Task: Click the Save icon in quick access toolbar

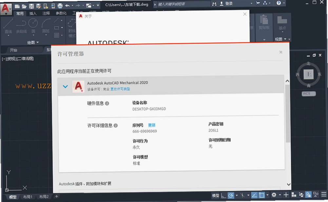Action: [31, 6]
